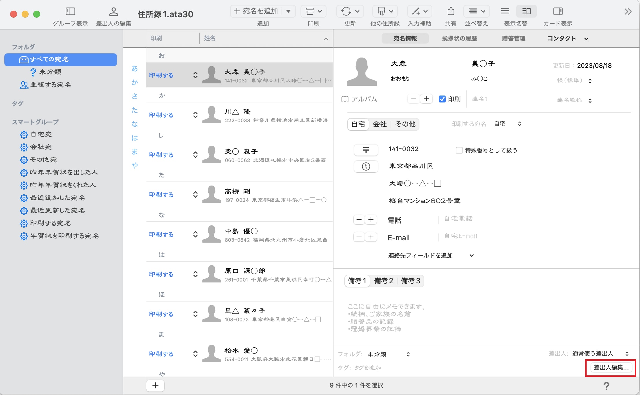Click 印刷する for 星△ 茉々子

pos(161,314)
